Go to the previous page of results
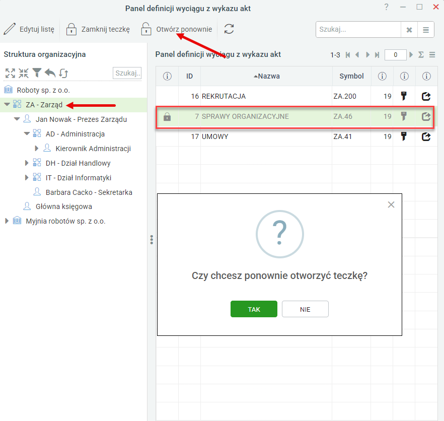This screenshot has height=421, width=444. pyautogui.click(x=357, y=55)
